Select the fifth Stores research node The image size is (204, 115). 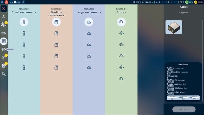tap(121, 67)
